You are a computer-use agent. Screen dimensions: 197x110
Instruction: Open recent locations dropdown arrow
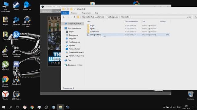[72, 17]
